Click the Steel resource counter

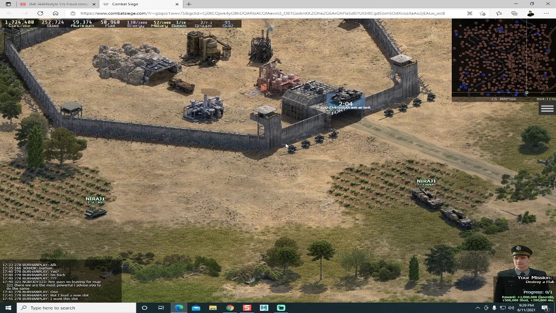tap(53, 23)
